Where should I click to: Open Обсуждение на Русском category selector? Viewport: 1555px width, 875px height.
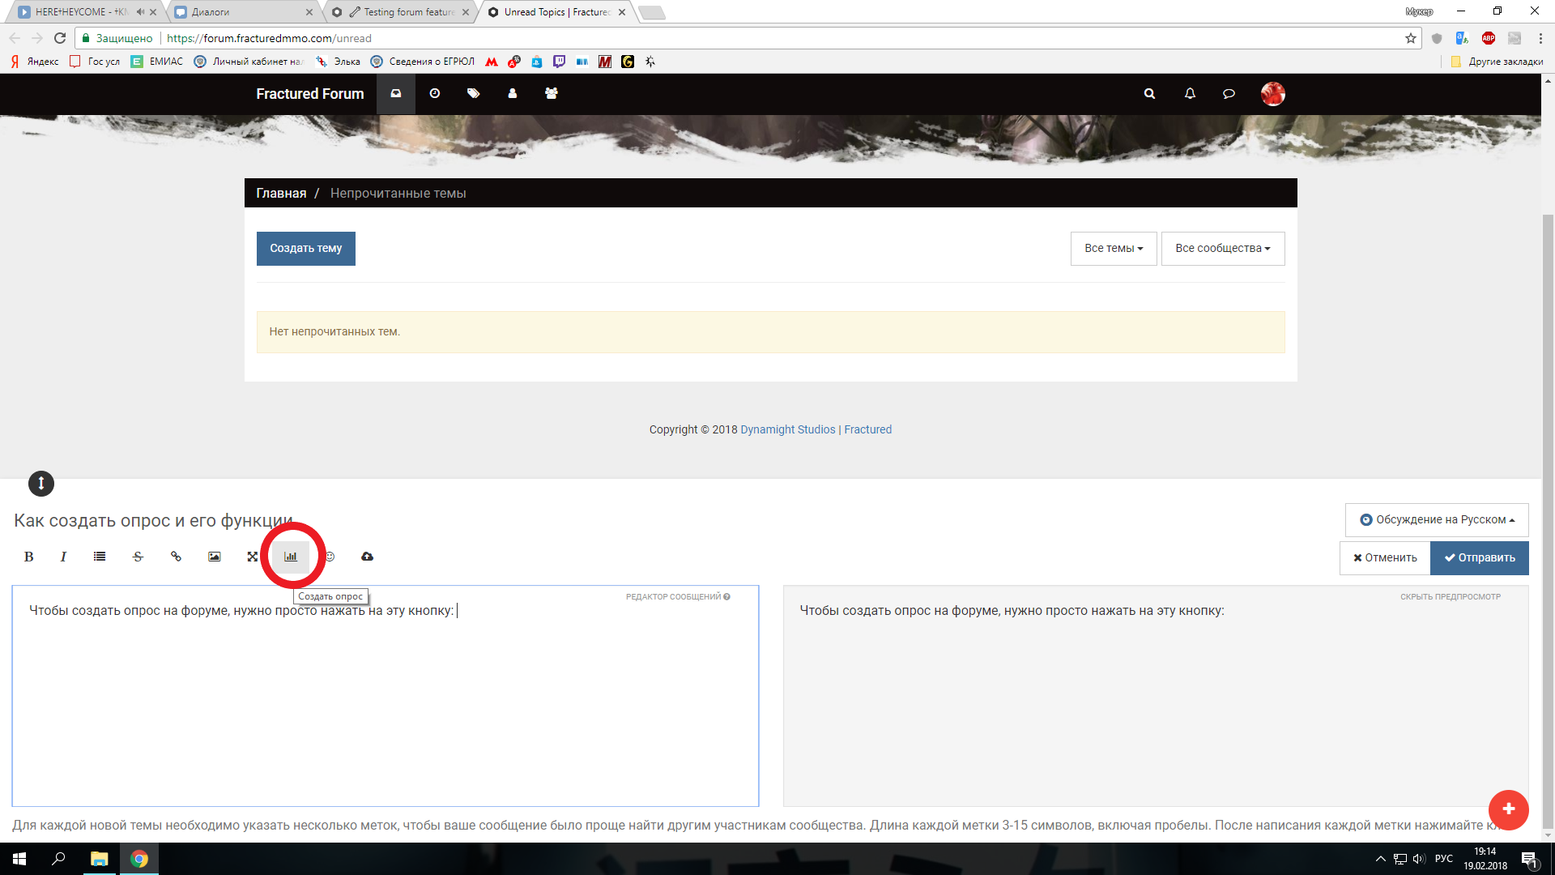point(1437,520)
